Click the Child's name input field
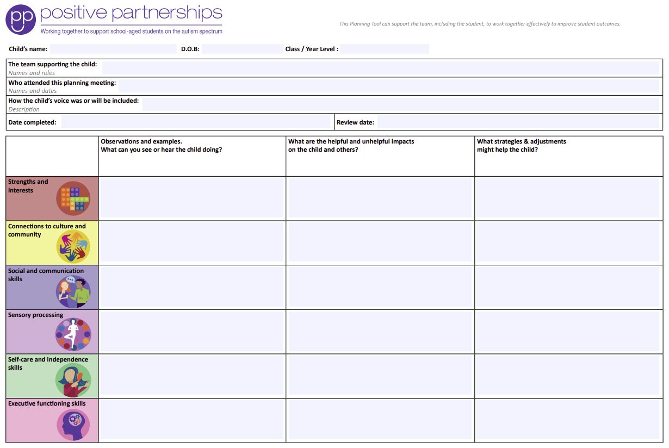 (113, 49)
